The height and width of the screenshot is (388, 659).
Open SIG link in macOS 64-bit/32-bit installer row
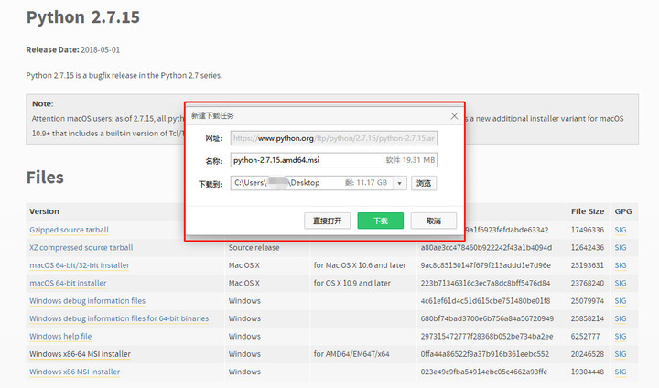(621, 265)
